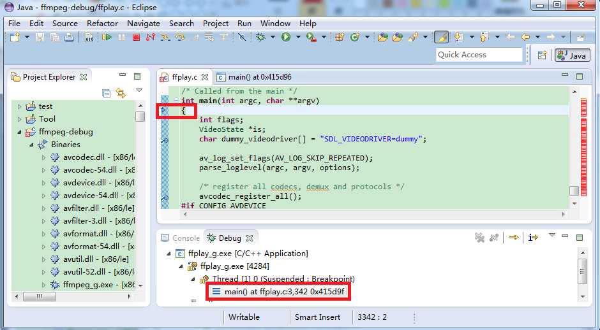Click Remove All Terminated Launches icon
This screenshot has height=330, width=600.
point(479,238)
